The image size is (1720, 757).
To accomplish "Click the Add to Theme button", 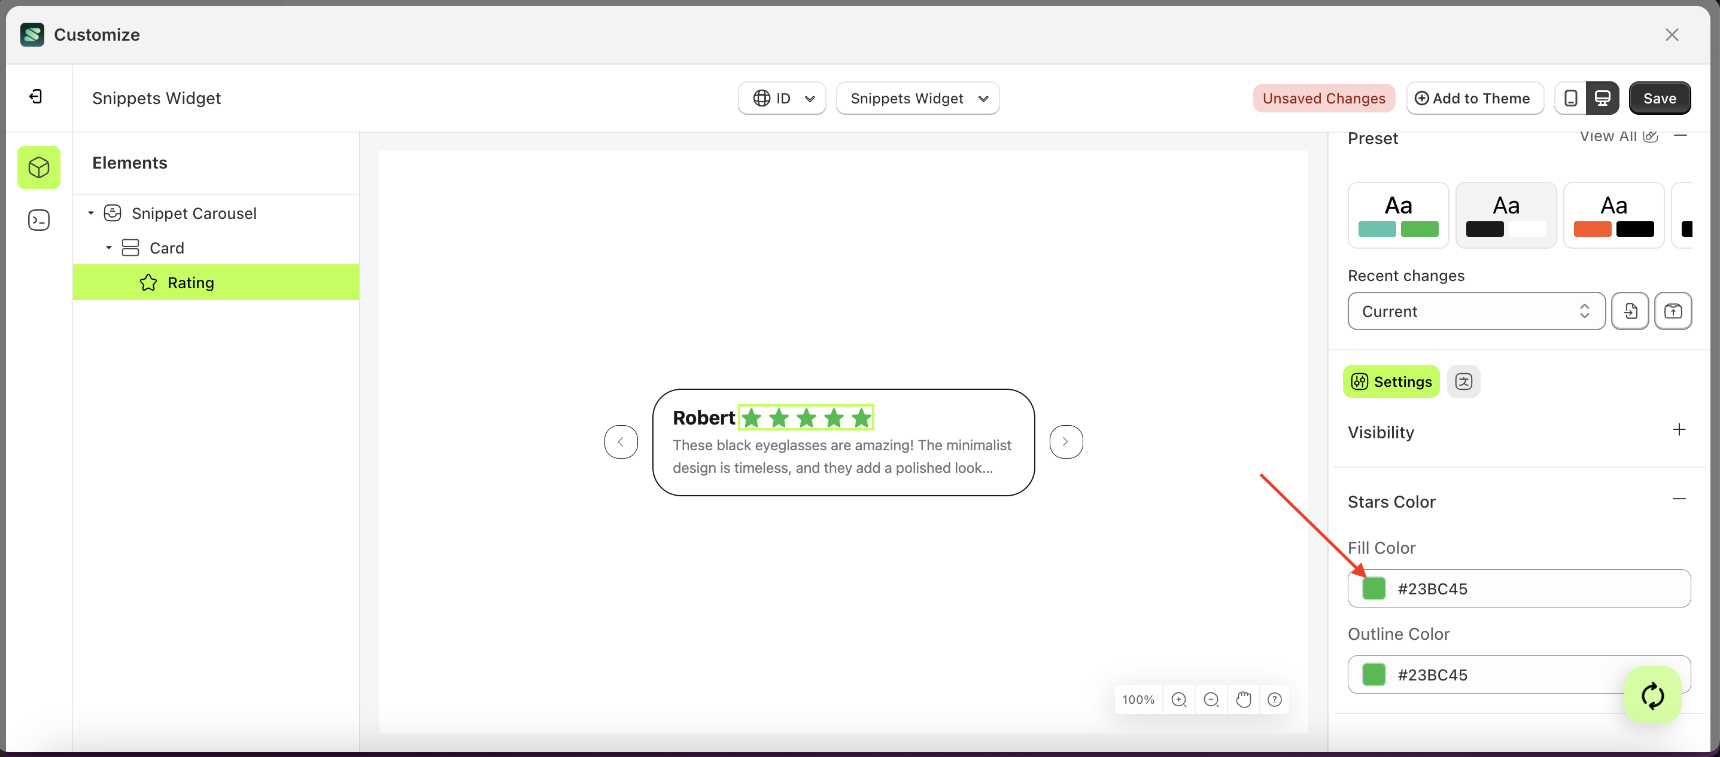I will (x=1475, y=98).
